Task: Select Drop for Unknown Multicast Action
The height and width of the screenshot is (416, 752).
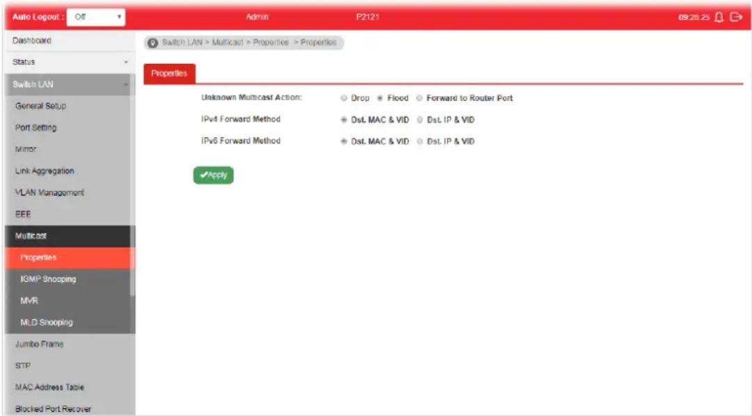Action: pos(344,98)
